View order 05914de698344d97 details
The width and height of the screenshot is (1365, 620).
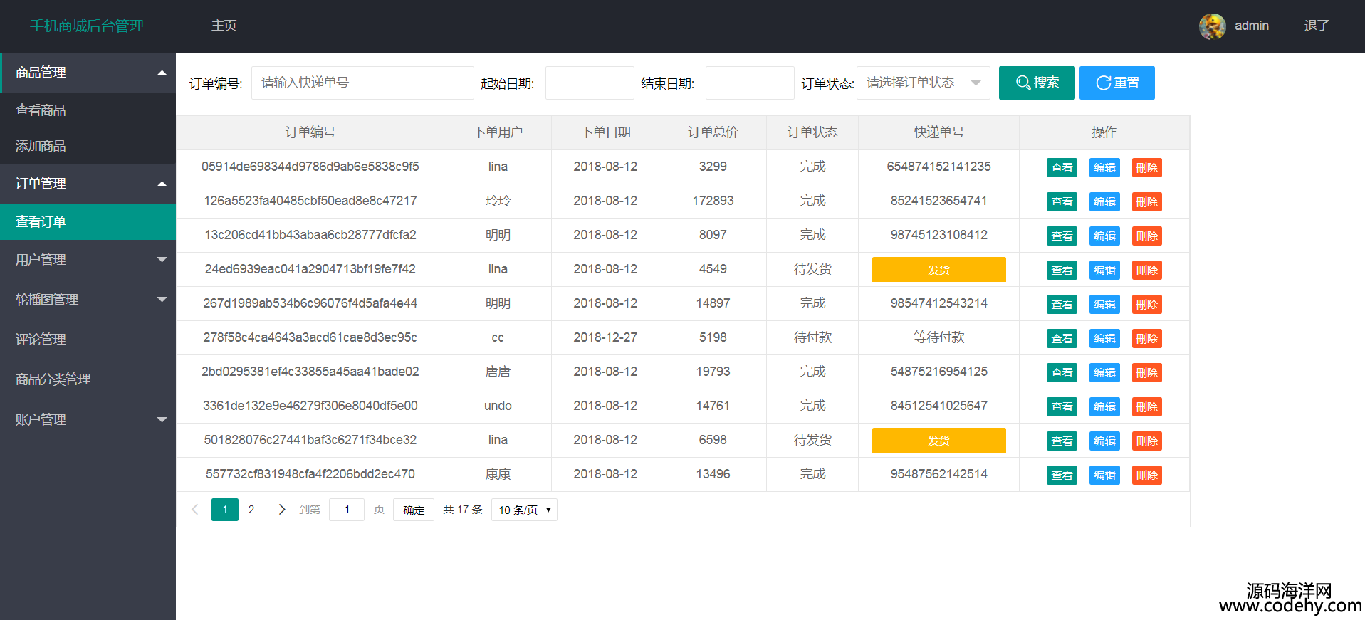point(1062,167)
